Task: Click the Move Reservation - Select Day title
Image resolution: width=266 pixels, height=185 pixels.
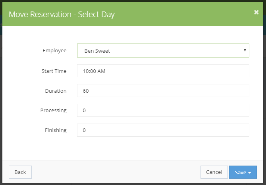Action: [x=62, y=14]
